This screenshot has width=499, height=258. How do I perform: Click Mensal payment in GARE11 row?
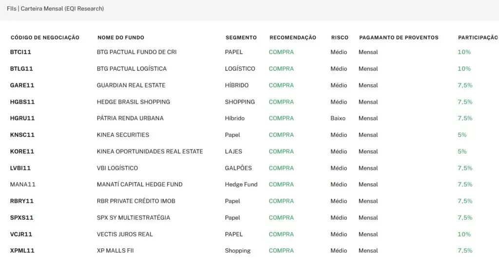(368, 85)
